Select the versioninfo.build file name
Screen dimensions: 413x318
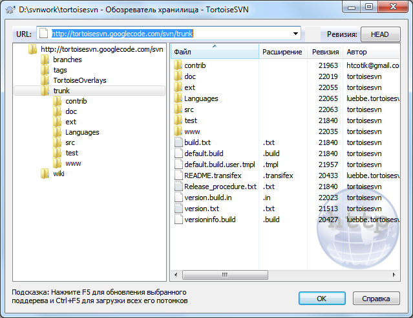coord(210,220)
